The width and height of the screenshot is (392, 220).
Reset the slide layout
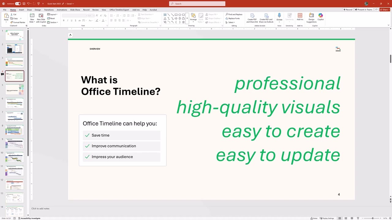coord(51,18)
